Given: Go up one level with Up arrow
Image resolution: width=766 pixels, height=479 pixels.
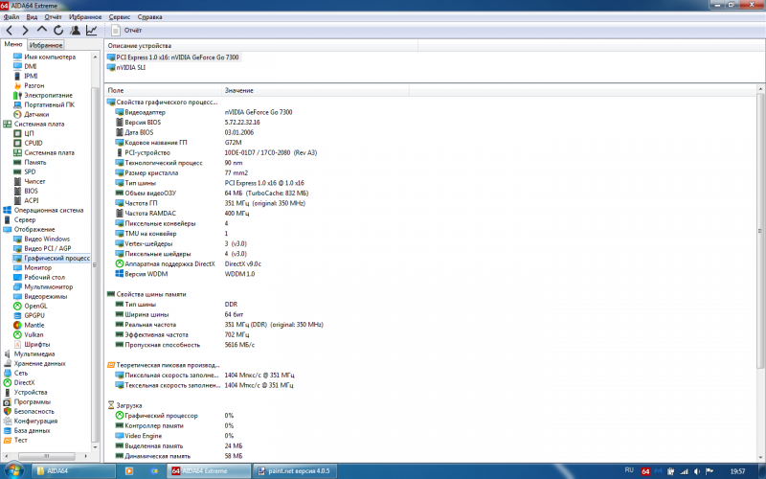Looking at the screenshot, I should click(x=42, y=30).
